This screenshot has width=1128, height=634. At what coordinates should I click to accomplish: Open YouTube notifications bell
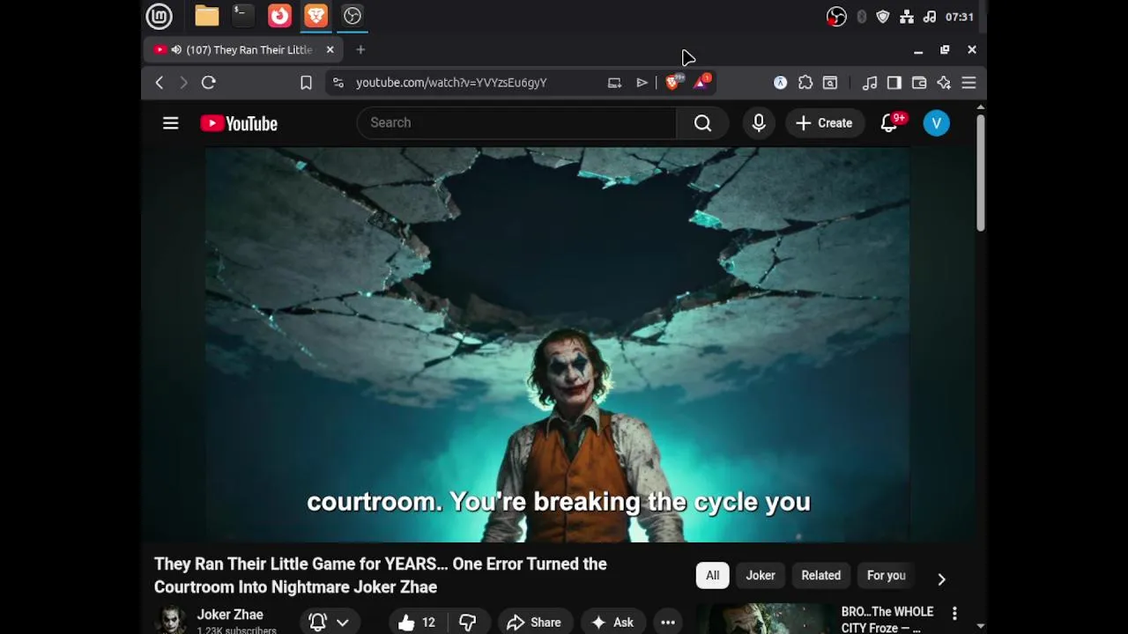[x=889, y=123]
